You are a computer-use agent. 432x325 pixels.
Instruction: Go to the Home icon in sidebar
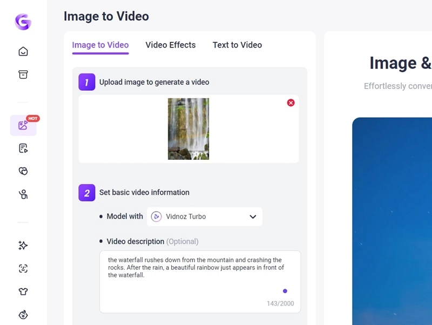click(x=23, y=52)
